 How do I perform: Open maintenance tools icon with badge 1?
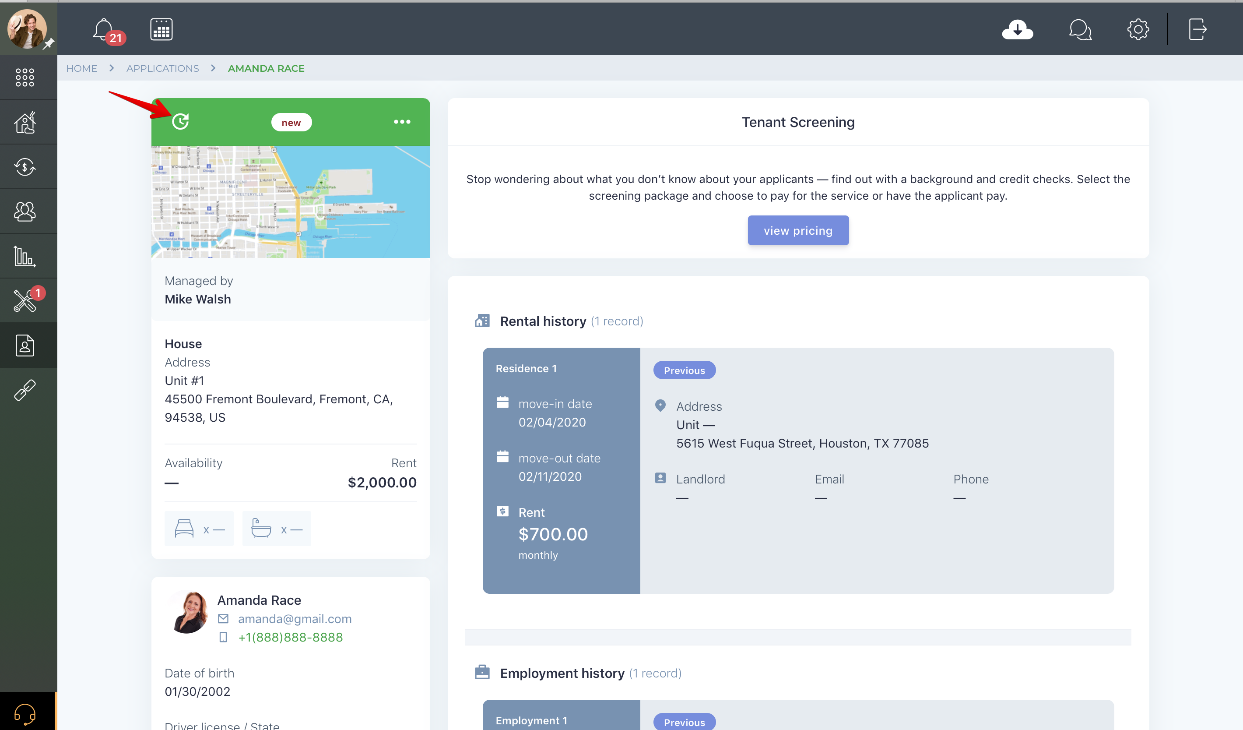coord(26,300)
